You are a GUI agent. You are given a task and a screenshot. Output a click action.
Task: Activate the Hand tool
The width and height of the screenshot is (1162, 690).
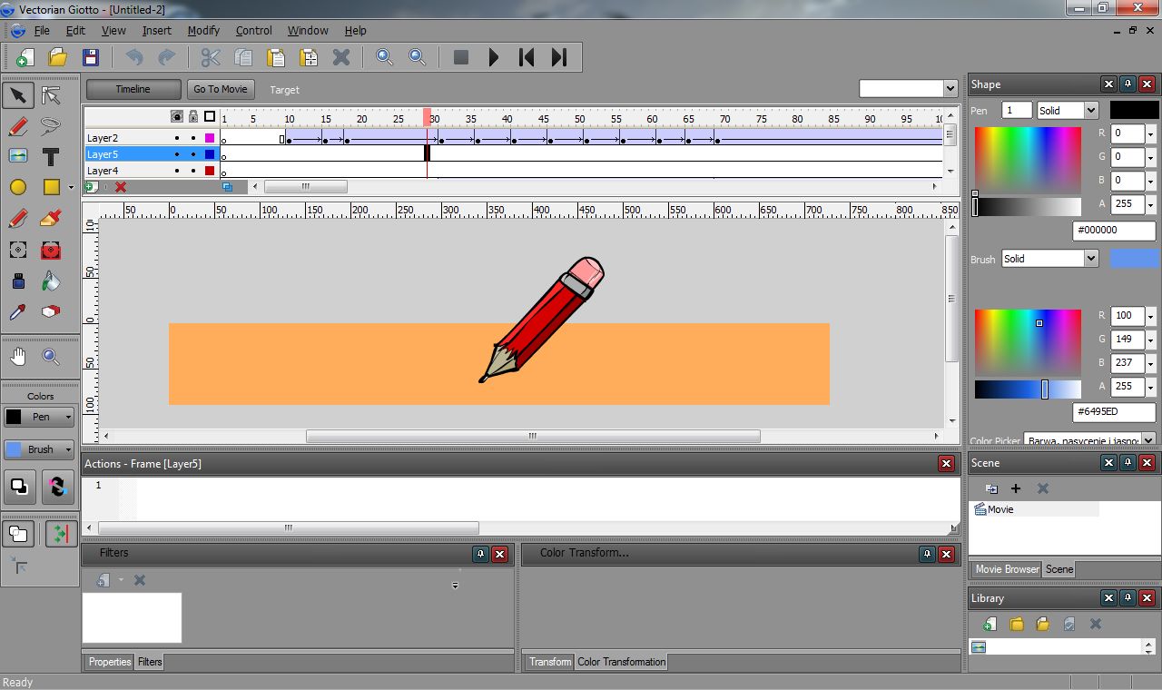pyautogui.click(x=17, y=356)
